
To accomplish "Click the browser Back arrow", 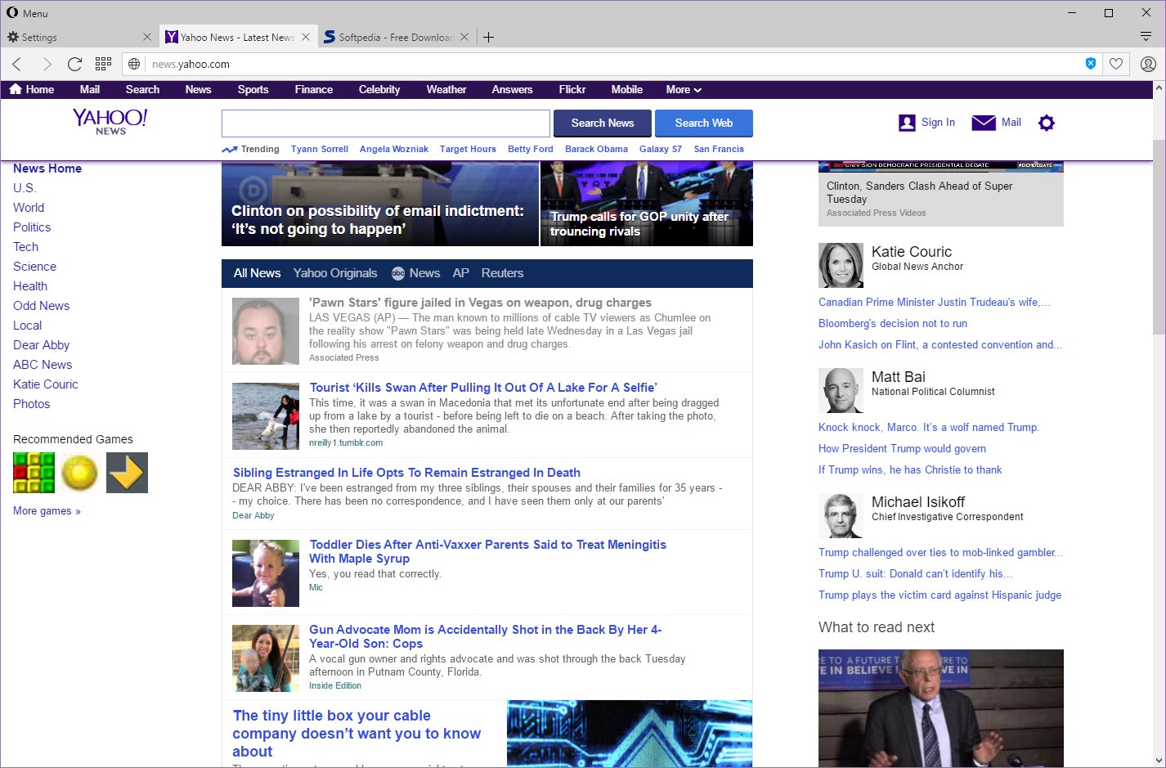I will 17,64.
